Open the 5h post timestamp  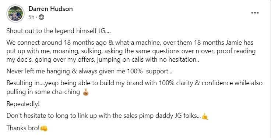[31, 17]
